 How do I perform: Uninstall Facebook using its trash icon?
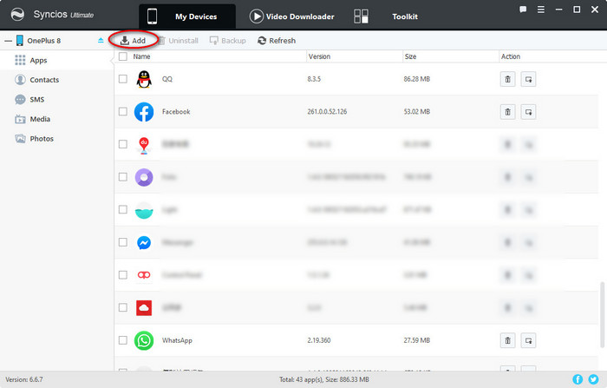click(507, 112)
